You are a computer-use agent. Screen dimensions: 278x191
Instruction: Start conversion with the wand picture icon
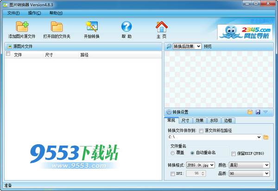(92, 26)
